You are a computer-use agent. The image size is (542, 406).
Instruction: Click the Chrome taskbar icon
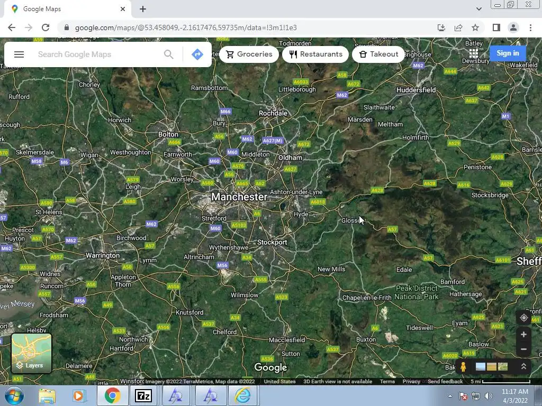pyautogui.click(x=112, y=395)
